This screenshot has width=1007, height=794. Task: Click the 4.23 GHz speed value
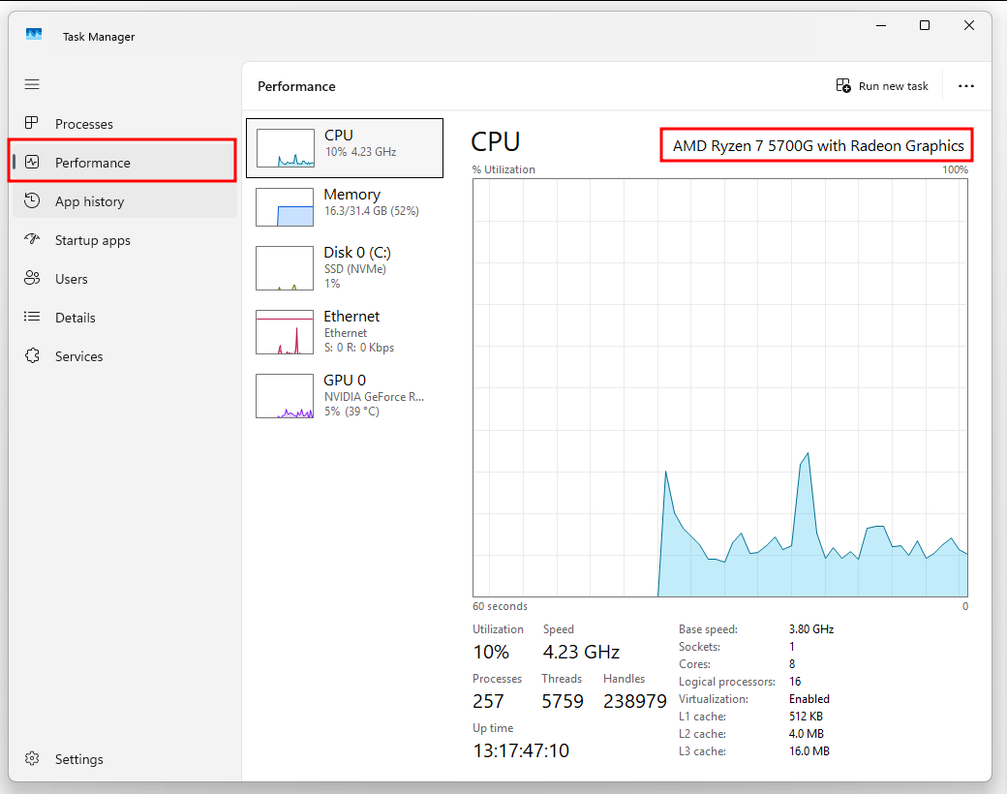pos(581,652)
